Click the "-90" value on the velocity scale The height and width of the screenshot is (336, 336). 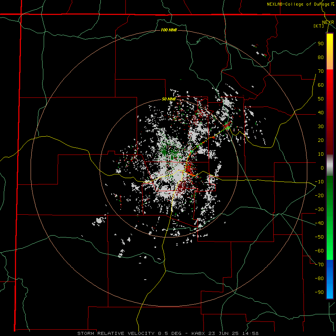click(x=319, y=292)
